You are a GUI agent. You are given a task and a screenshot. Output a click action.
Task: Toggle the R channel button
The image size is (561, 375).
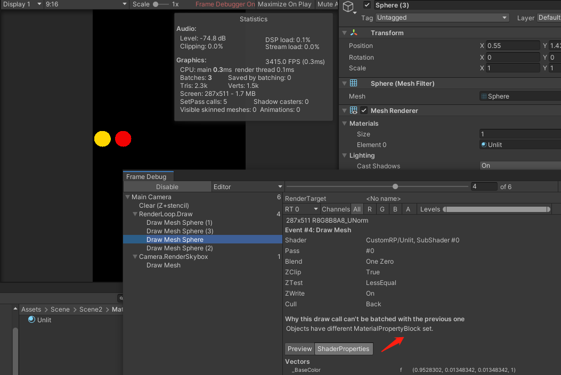tap(370, 209)
